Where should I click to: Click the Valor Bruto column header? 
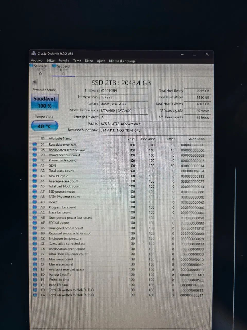coord(196,139)
